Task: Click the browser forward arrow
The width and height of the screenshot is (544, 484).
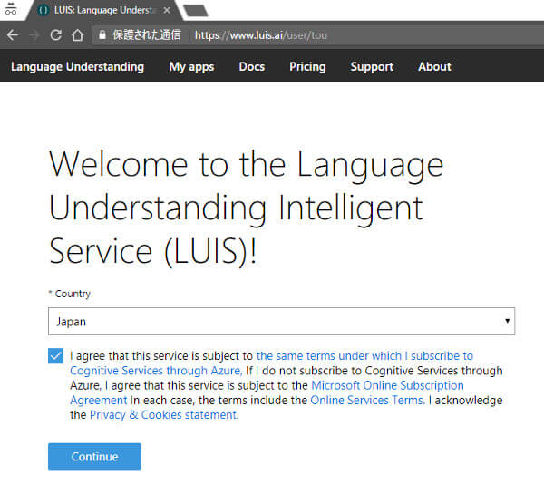Action: pos(34,35)
